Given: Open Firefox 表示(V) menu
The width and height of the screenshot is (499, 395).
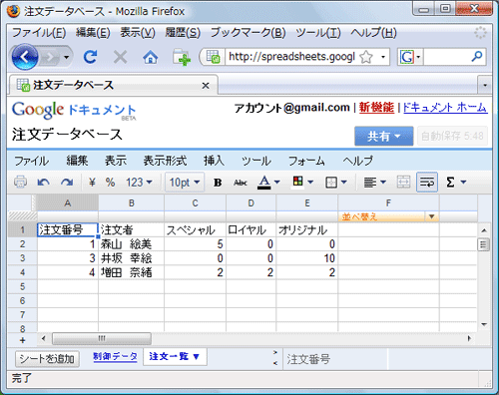Looking at the screenshot, I should pos(138,33).
